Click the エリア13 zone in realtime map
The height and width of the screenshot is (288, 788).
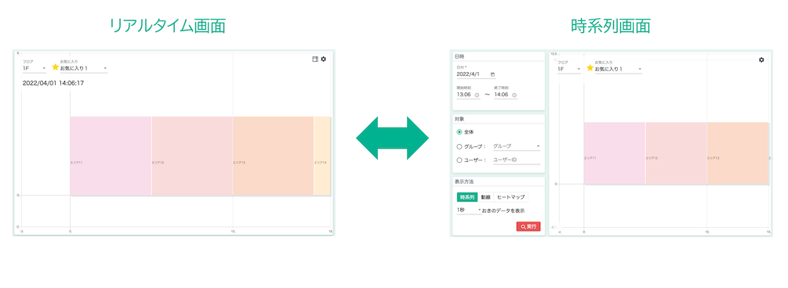tap(273, 156)
